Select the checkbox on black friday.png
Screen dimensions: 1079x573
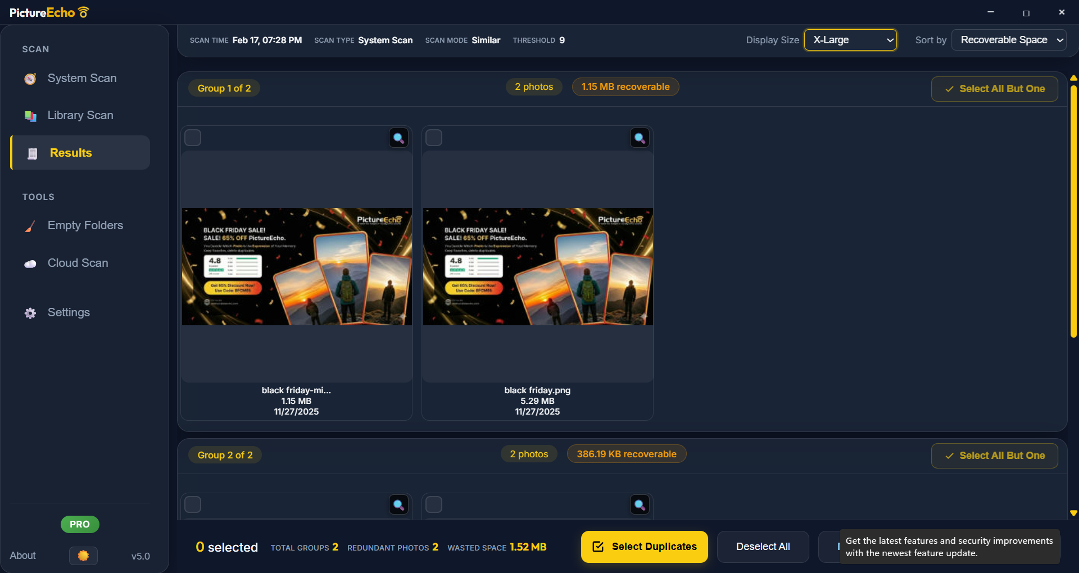433,137
